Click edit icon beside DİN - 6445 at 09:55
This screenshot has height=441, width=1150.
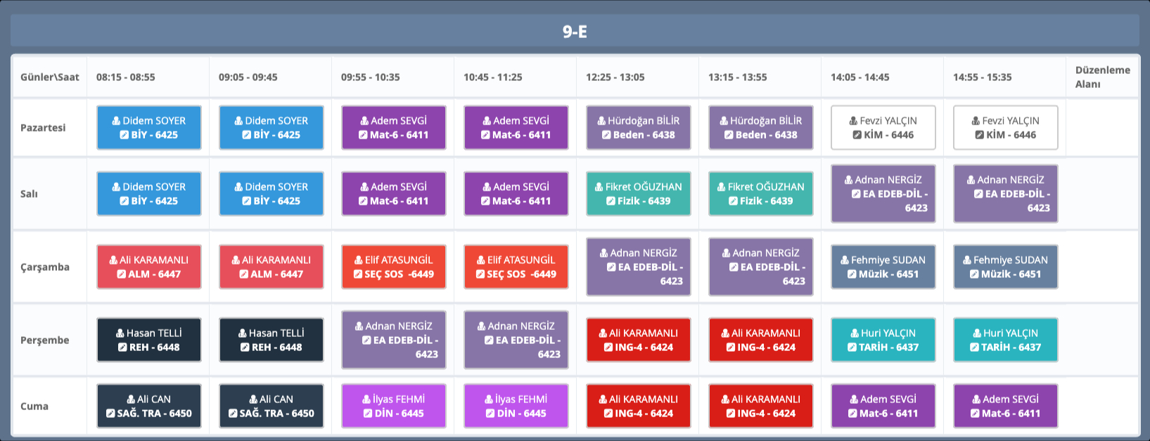tap(368, 414)
